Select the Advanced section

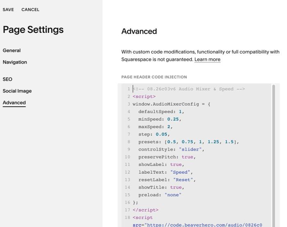point(14,103)
